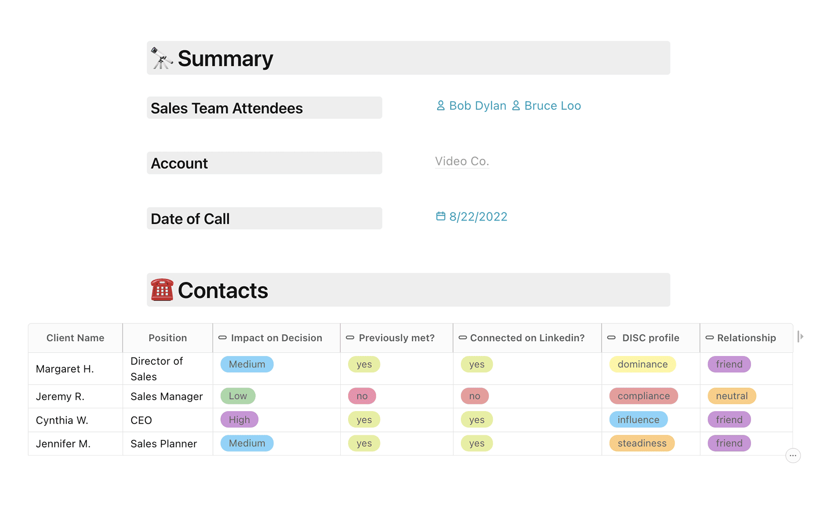This screenshot has width=823, height=532.
Task: Click the Client Name column header
Action: coord(76,338)
